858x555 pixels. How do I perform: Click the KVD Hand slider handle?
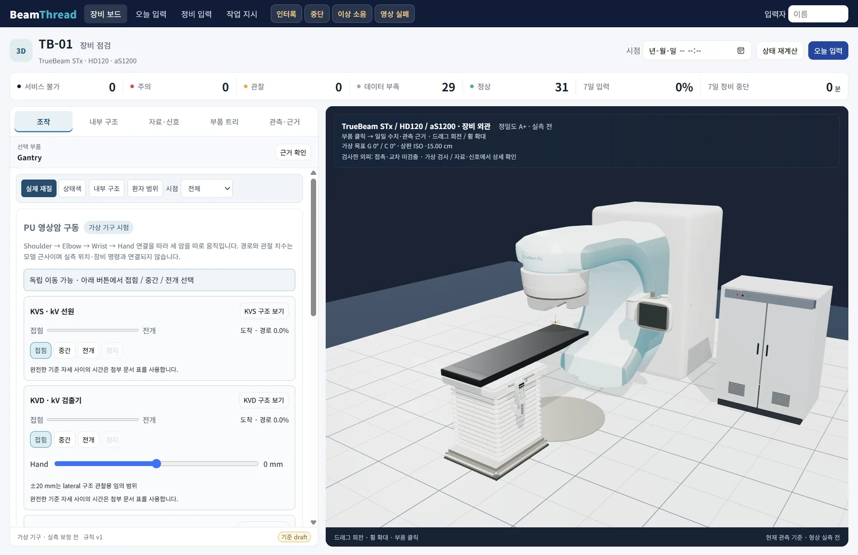(x=156, y=464)
